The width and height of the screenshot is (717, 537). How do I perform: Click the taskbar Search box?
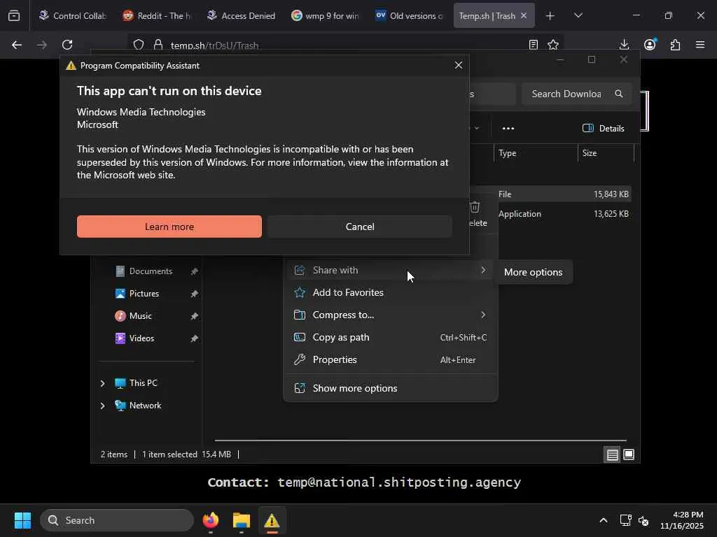(x=117, y=520)
